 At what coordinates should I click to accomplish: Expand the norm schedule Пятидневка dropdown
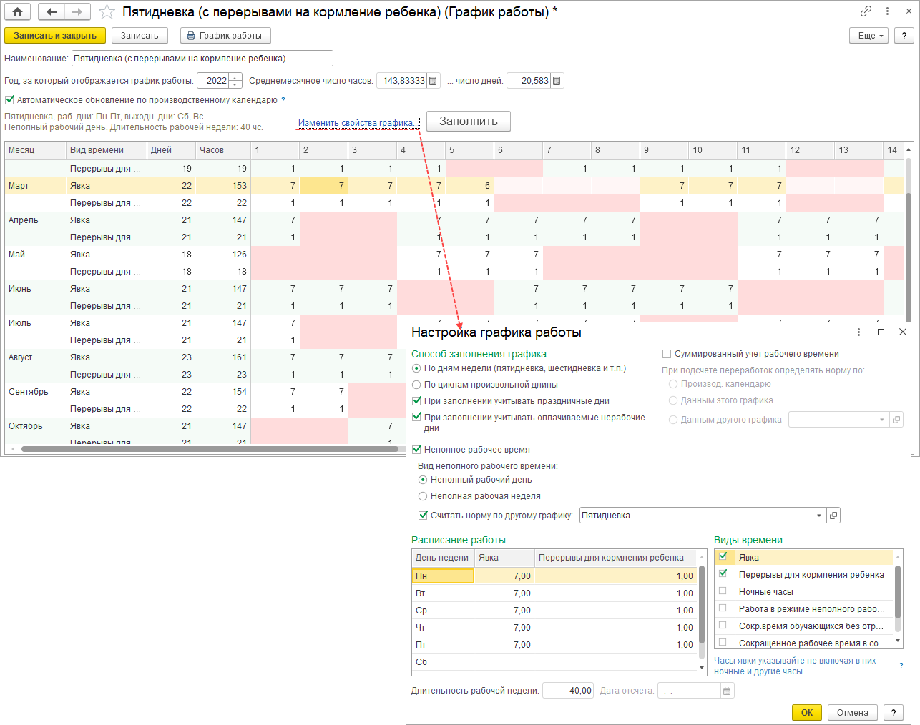coord(819,516)
